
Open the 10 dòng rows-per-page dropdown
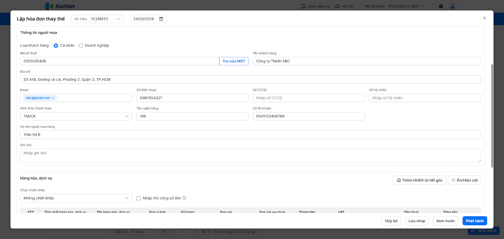(x=141, y=232)
